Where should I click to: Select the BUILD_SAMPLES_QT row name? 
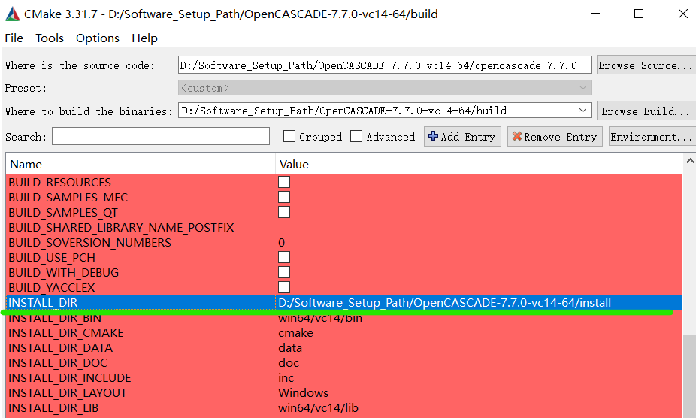click(63, 212)
